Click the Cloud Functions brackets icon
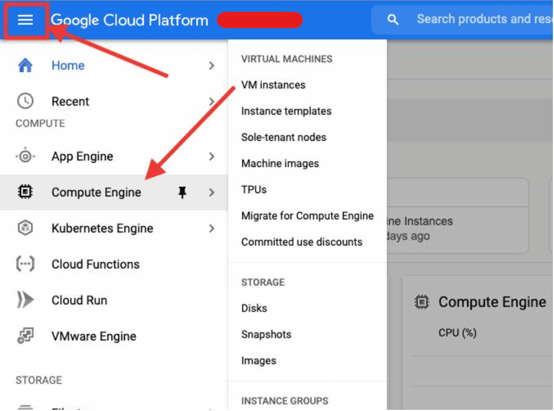The width and height of the screenshot is (554, 411). click(24, 264)
